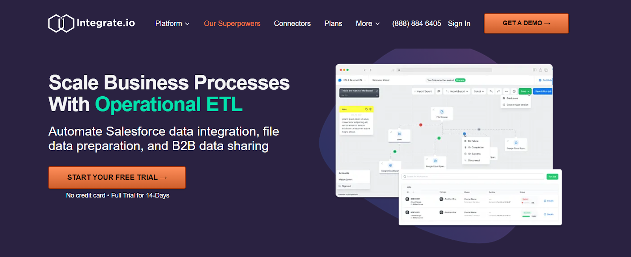Open the Select dropdown in the mockup
This screenshot has width=631, height=257.
tap(479, 91)
